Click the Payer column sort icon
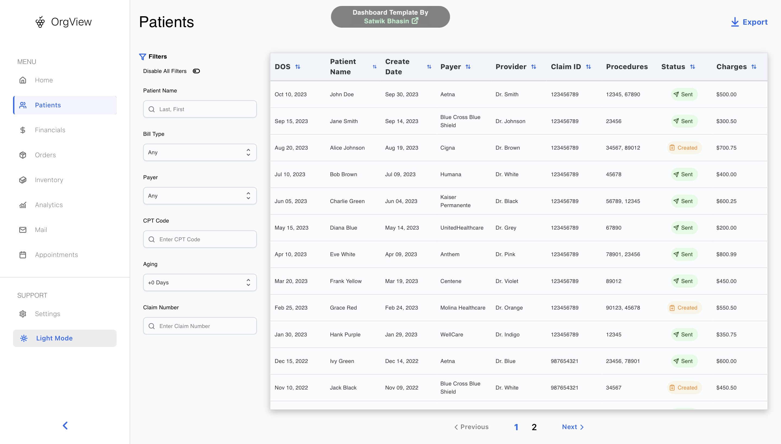Screen dimensions: 781x444 (468, 66)
